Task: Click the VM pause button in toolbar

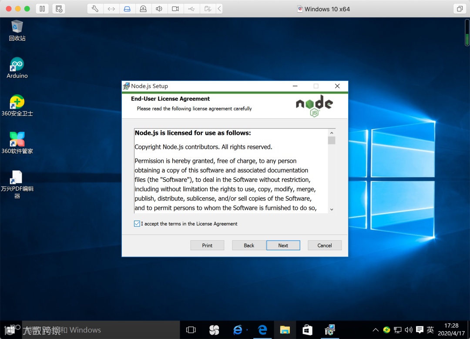Action: coord(42,9)
